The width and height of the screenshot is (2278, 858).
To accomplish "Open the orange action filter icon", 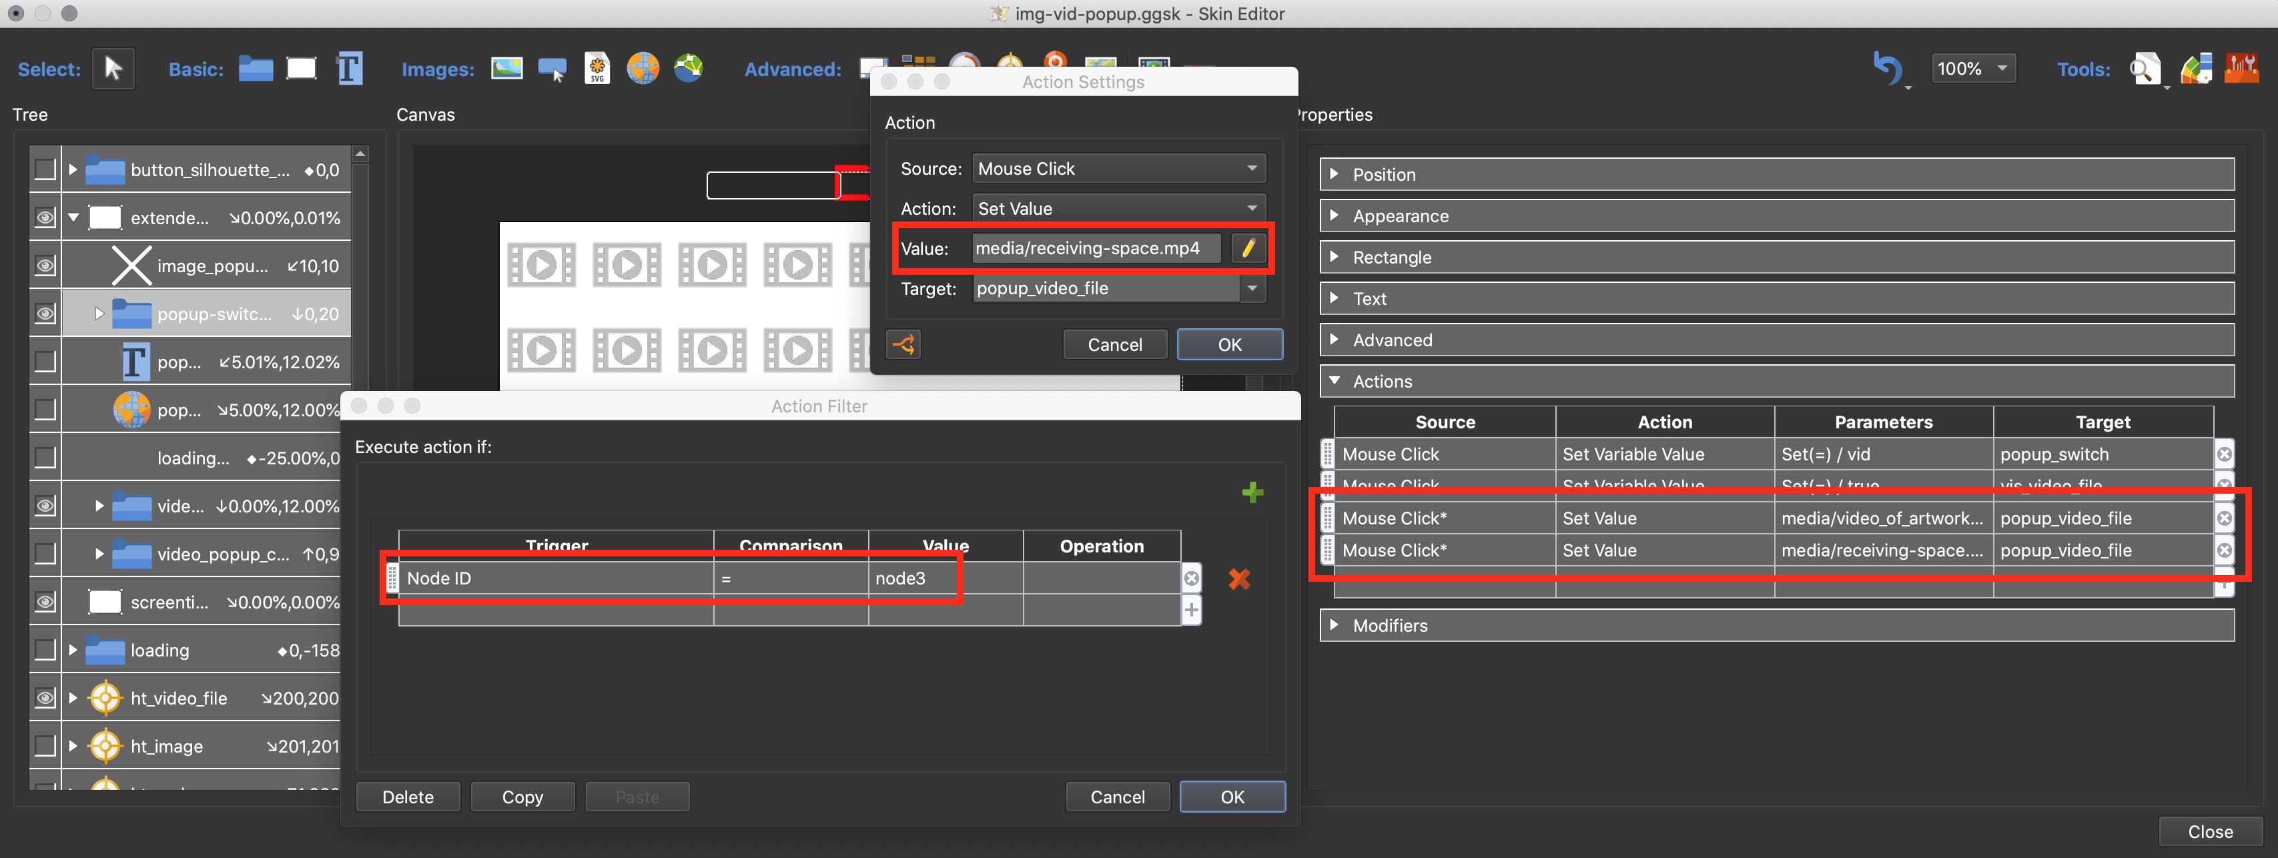I will click(903, 344).
